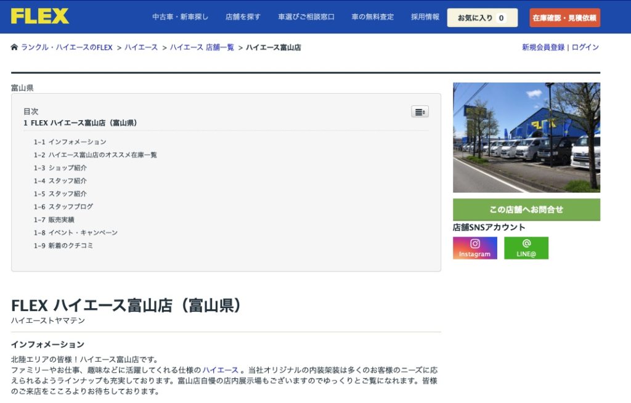Click the Toyama store exterior photo
This screenshot has height=403, width=631.
(x=526, y=137)
